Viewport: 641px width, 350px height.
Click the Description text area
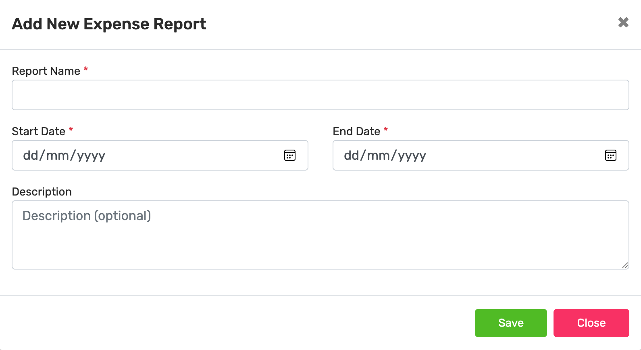[320, 235]
